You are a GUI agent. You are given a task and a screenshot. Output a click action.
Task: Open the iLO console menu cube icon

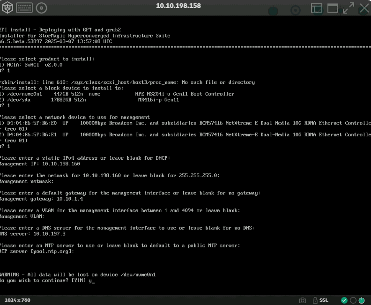click(7, 8)
